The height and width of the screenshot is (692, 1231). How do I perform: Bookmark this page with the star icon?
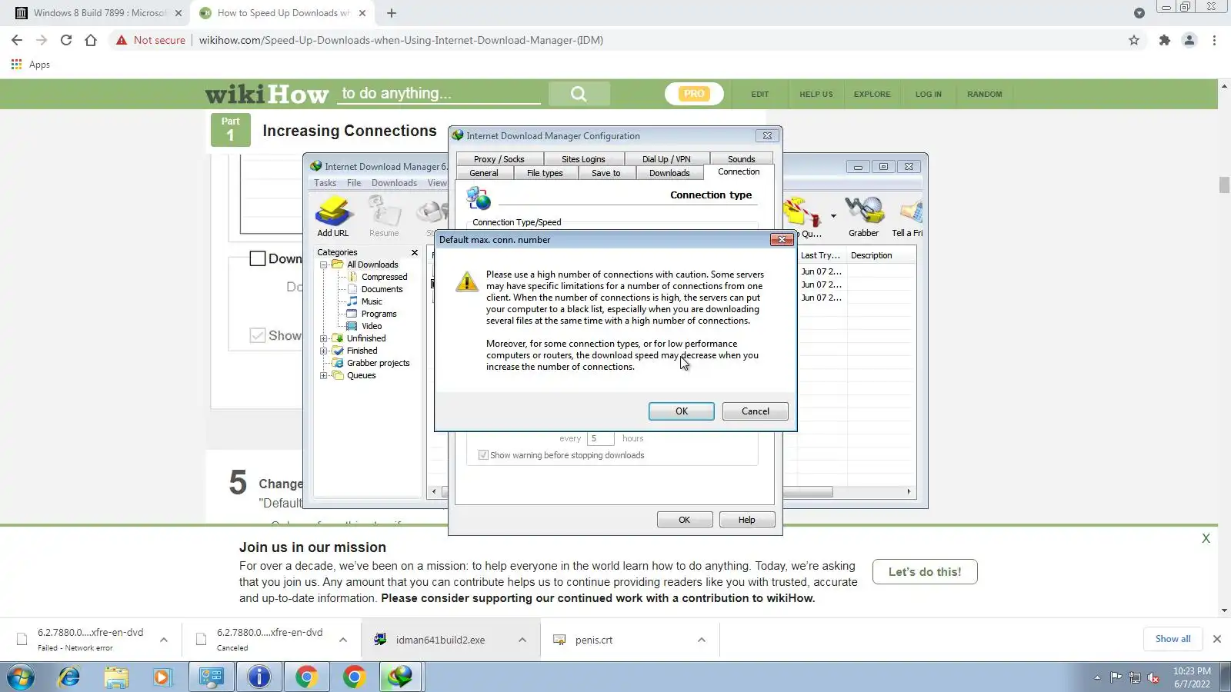point(1134,40)
